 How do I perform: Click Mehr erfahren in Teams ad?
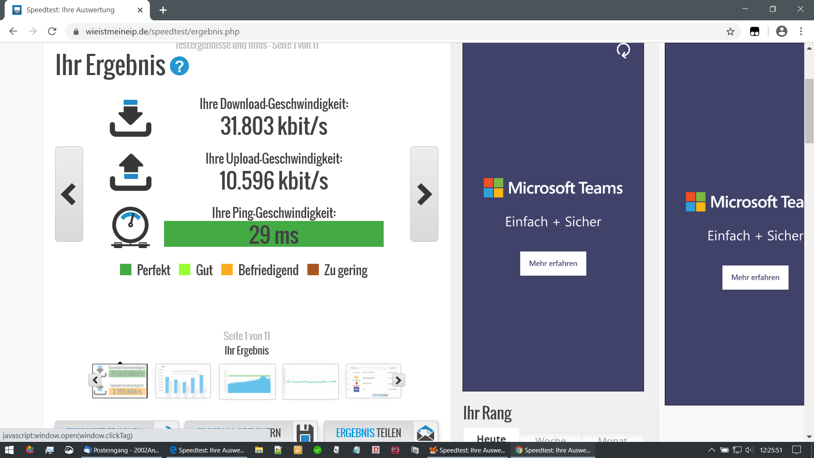tap(553, 263)
